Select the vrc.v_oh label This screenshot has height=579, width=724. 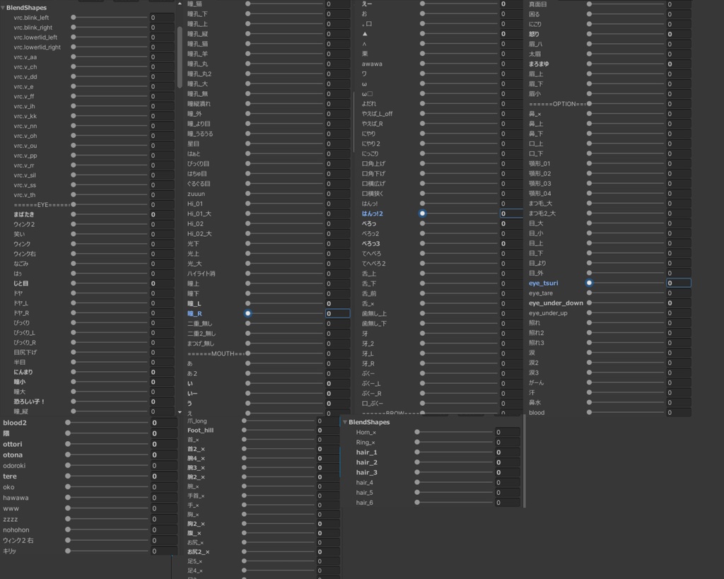[25, 136]
